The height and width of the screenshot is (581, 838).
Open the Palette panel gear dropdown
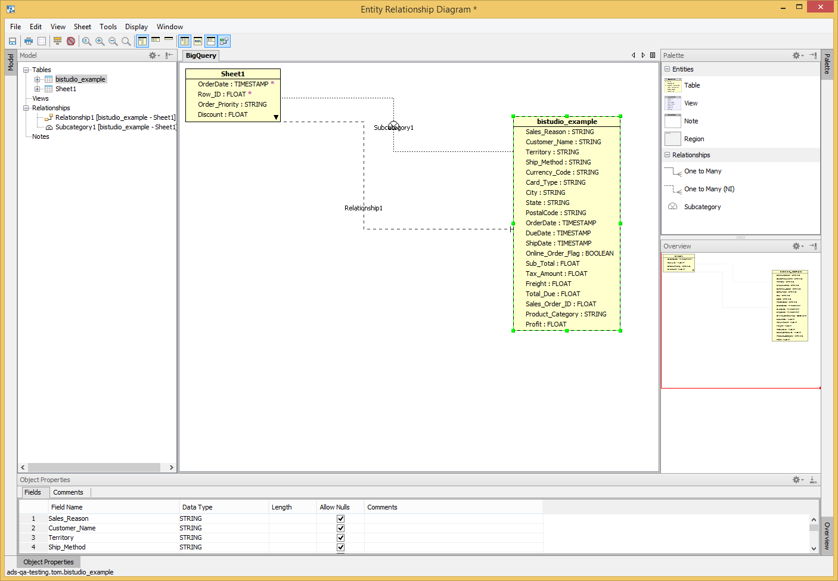pos(798,55)
